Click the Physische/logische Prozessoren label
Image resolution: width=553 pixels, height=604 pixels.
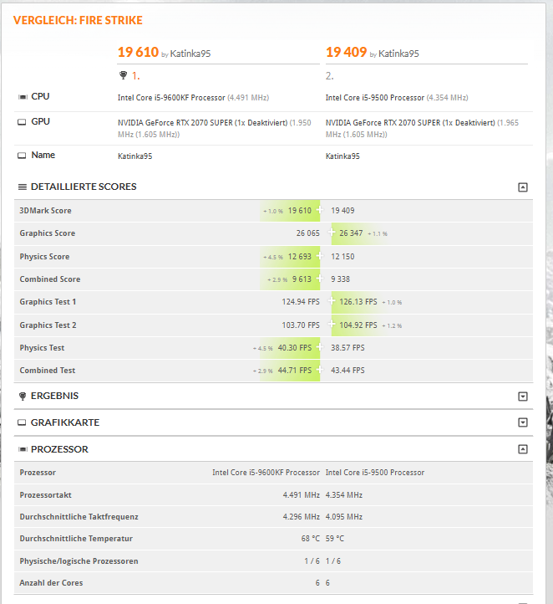79,560
